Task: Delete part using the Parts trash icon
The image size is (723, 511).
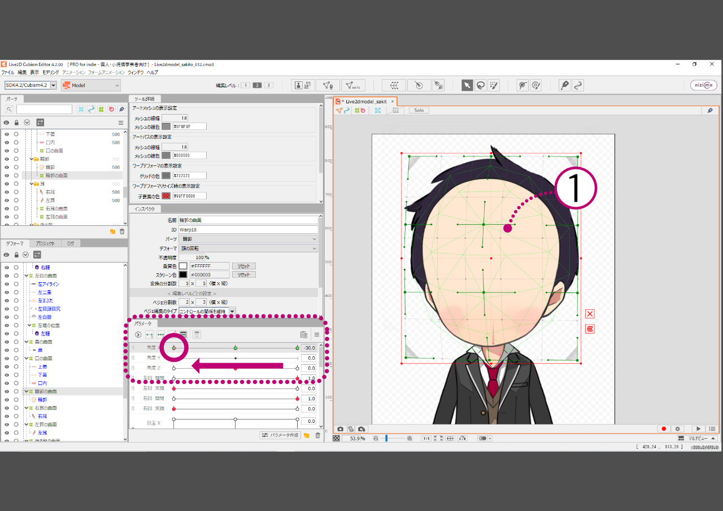Action: pyautogui.click(x=122, y=232)
